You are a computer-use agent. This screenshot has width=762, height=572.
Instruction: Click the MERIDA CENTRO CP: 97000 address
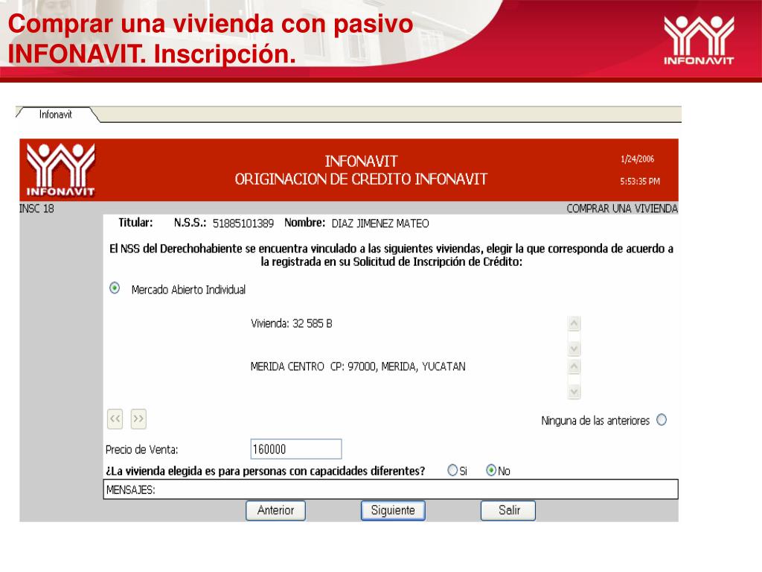pyautogui.click(x=358, y=366)
